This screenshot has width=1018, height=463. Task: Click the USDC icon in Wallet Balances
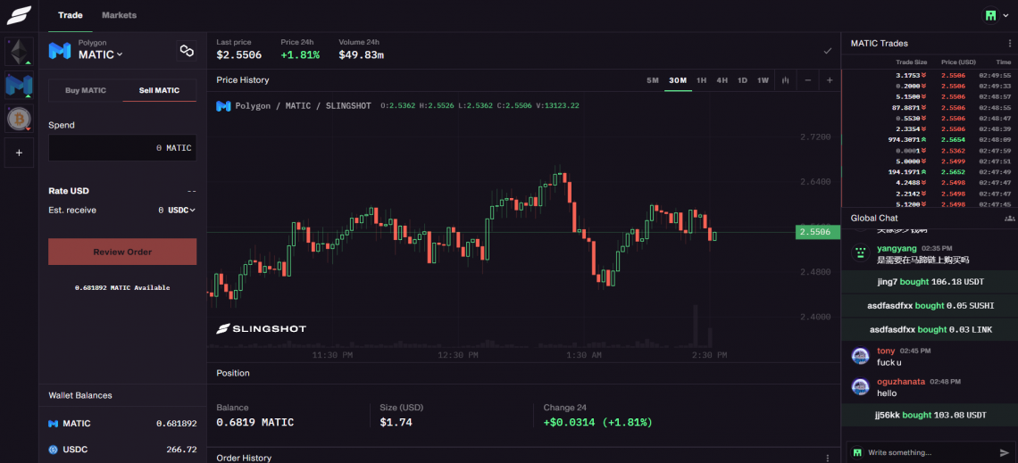pos(54,450)
